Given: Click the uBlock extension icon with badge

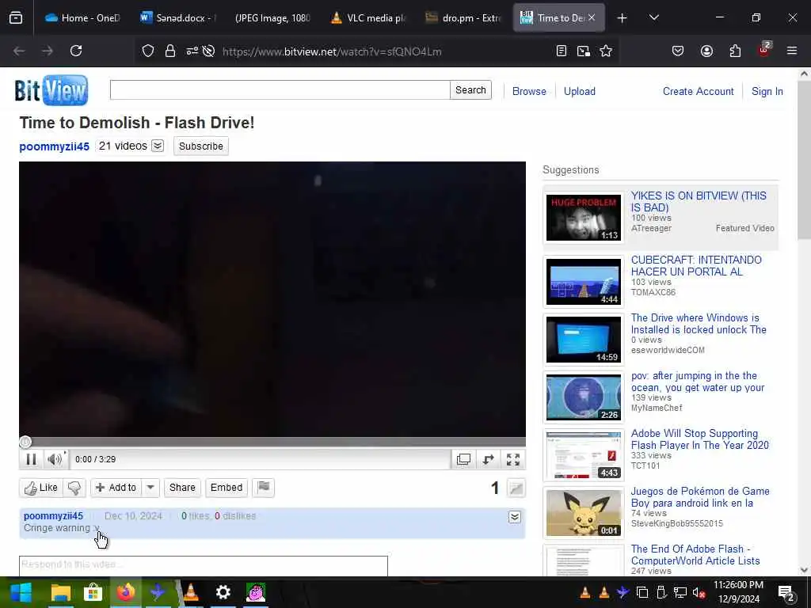Looking at the screenshot, I should [764, 50].
